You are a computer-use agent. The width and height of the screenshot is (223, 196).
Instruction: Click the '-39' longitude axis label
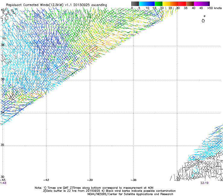[x=90, y=180]
